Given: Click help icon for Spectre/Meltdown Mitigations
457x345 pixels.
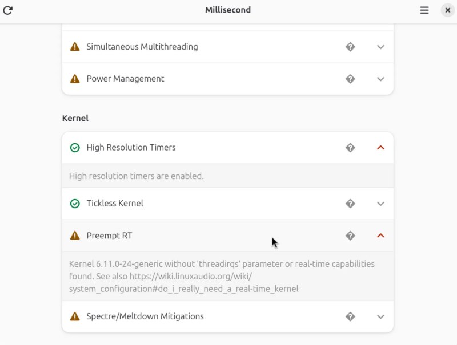Looking at the screenshot, I should pyautogui.click(x=350, y=316).
